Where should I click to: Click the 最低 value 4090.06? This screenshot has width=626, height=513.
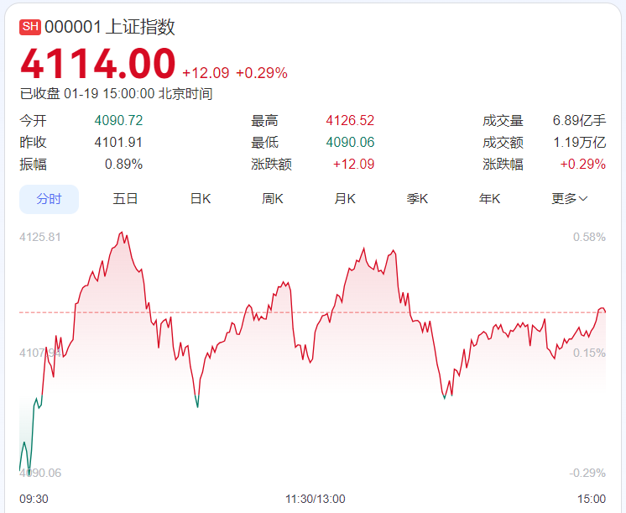tap(350, 142)
